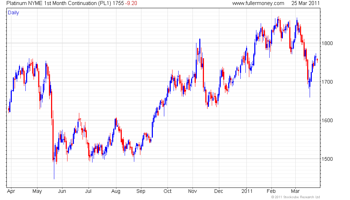Click the '2011 Stockcube Research Ltd' copyright text

[296, 197]
